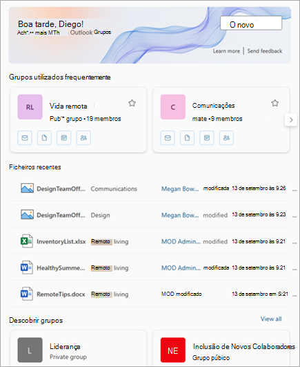300x367 pixels.
Task: Open email for the Vida remota group
Action: tap(25, 138)
